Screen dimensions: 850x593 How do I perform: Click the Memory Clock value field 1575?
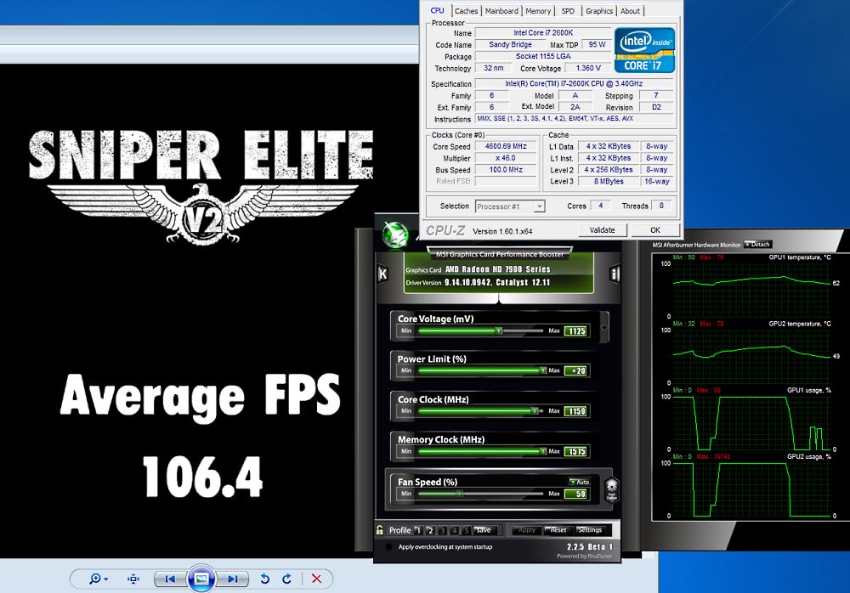(576, 451)
